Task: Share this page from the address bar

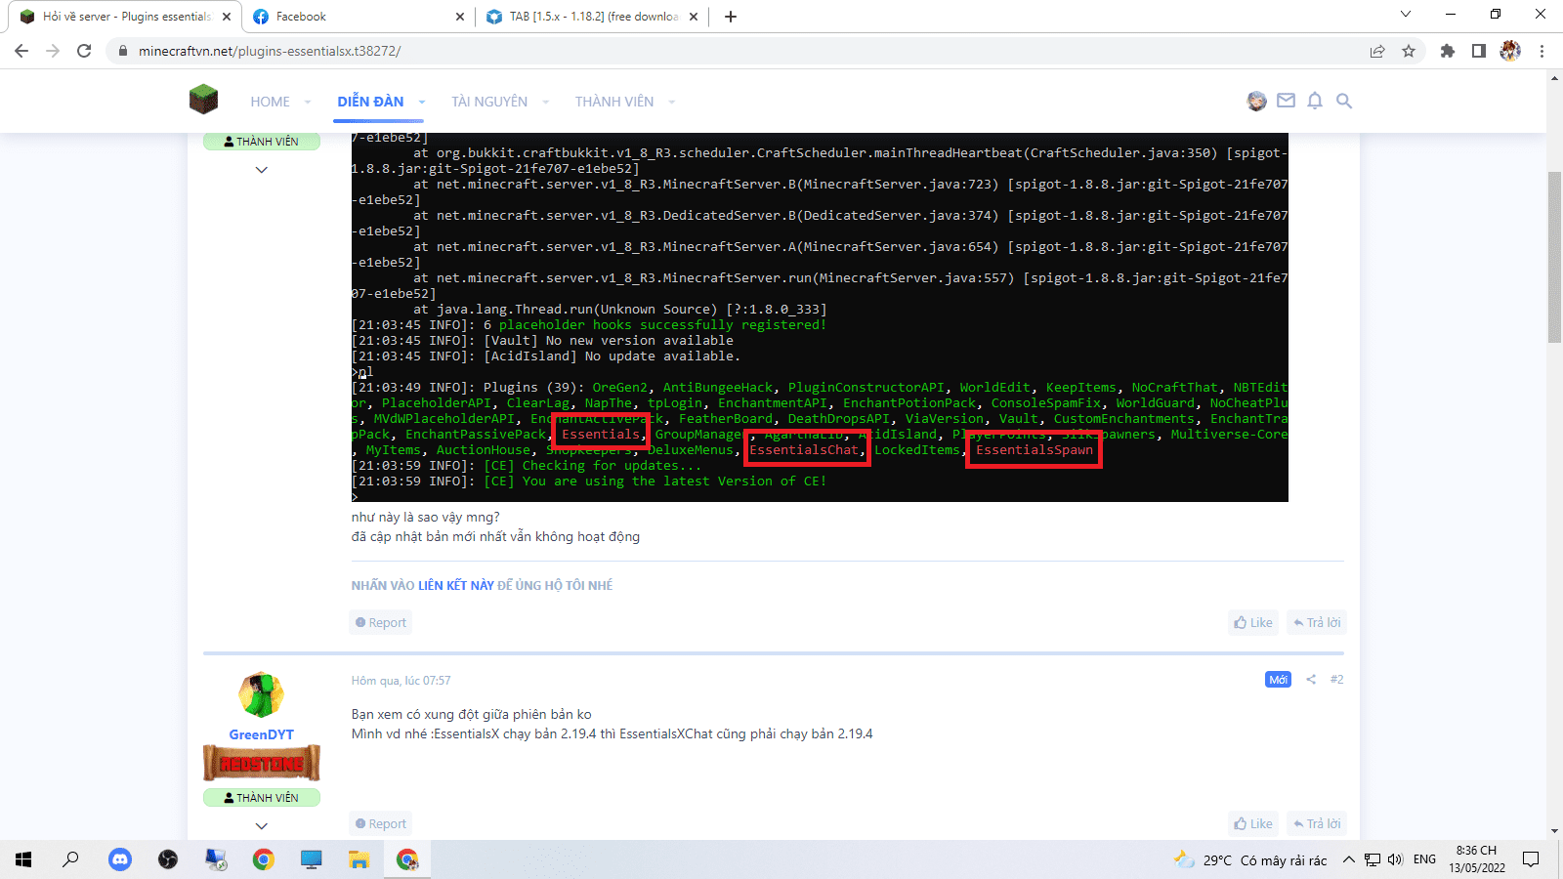Action: (x=1377, y=51)
